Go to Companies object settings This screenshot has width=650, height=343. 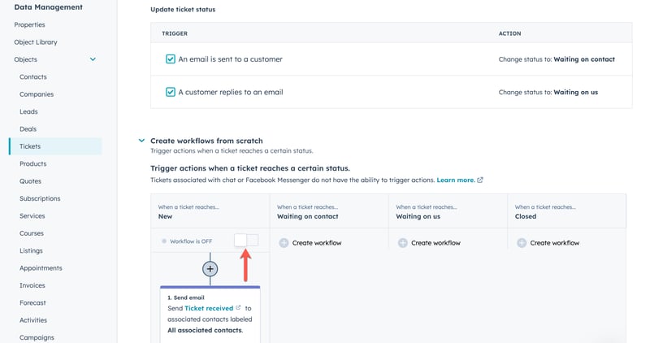point(37,94)
